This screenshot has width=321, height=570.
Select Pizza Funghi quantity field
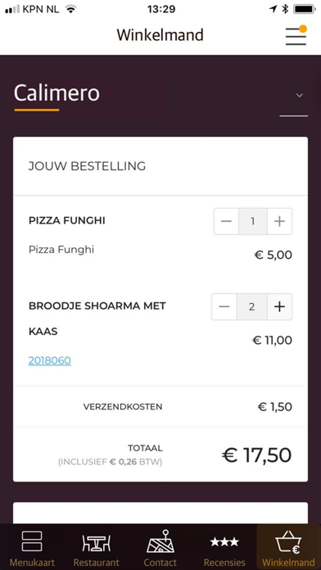pos(253,221)
